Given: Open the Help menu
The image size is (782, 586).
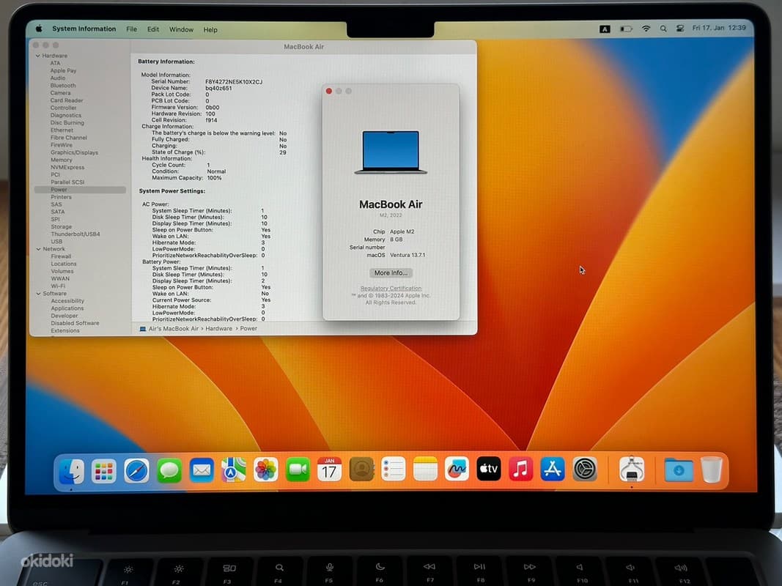Looking at the screenshot, I should coord(210,30).
